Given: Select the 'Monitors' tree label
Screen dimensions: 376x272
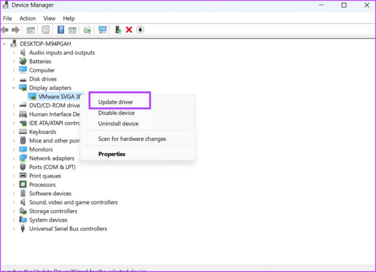Looking at the screenshot, I should click(41, 149).
